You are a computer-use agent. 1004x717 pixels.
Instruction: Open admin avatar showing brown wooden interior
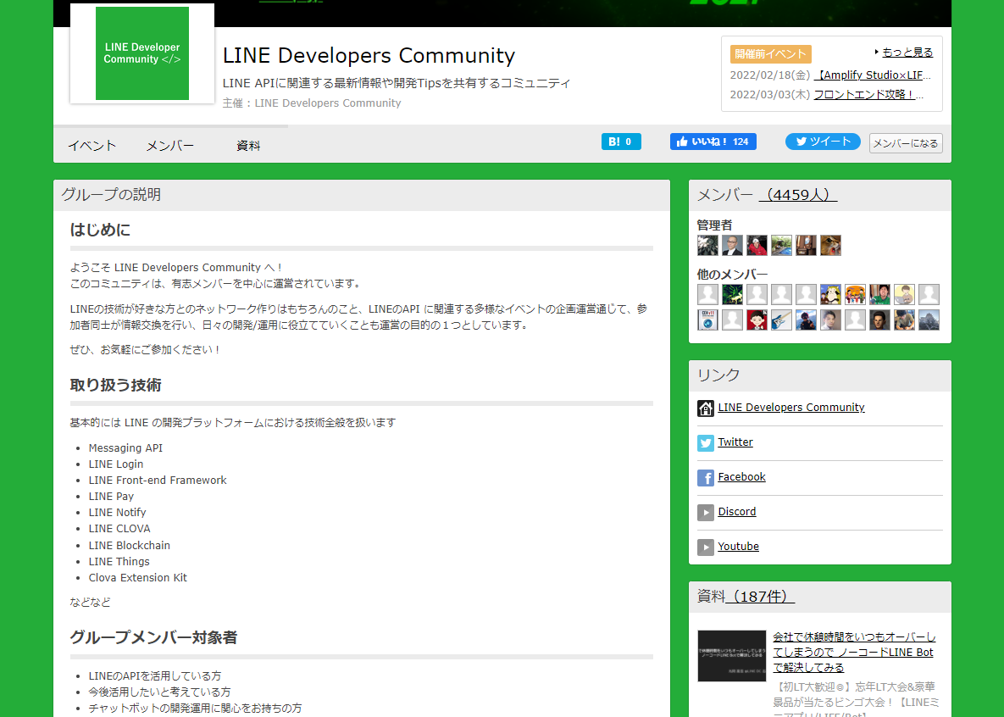click(x=806, y=246)
